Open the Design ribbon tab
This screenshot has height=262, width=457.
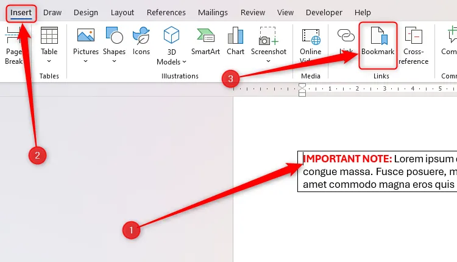(85, 12)
